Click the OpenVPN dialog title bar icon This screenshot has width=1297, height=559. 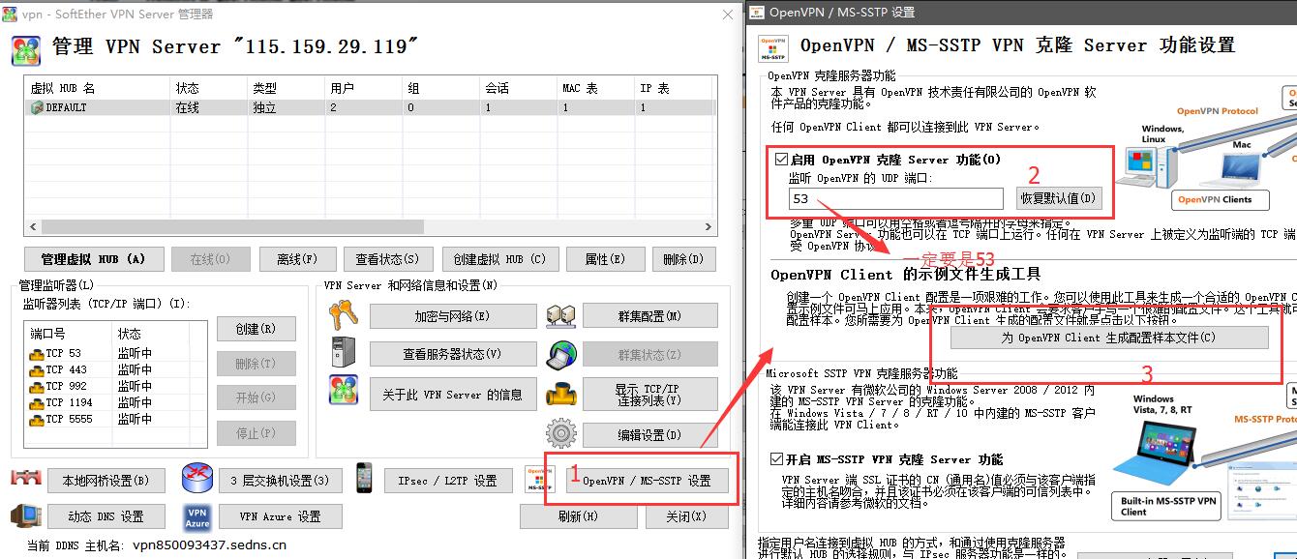click(x=757, y=13)
